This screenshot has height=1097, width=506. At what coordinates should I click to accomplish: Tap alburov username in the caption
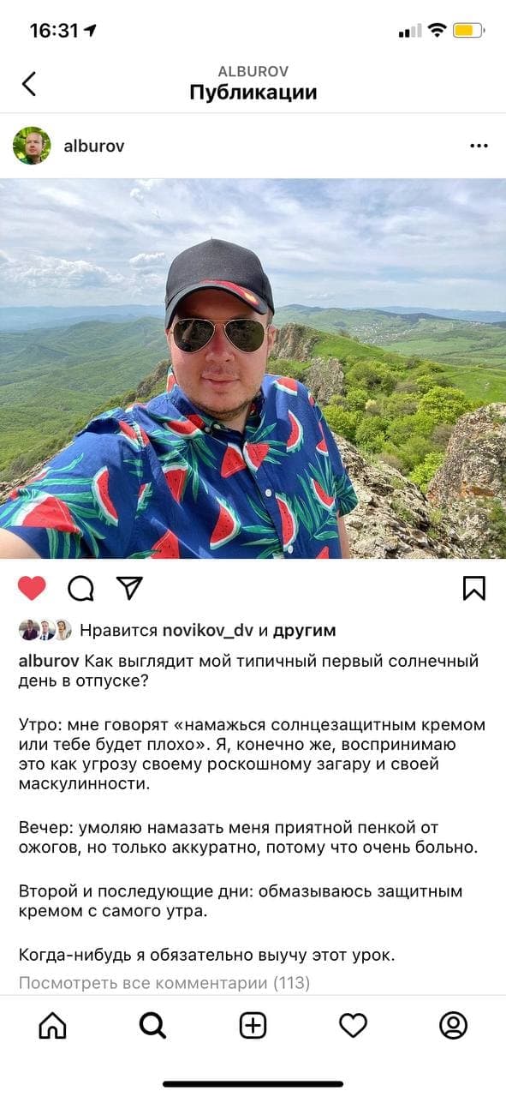click(49, 662)
